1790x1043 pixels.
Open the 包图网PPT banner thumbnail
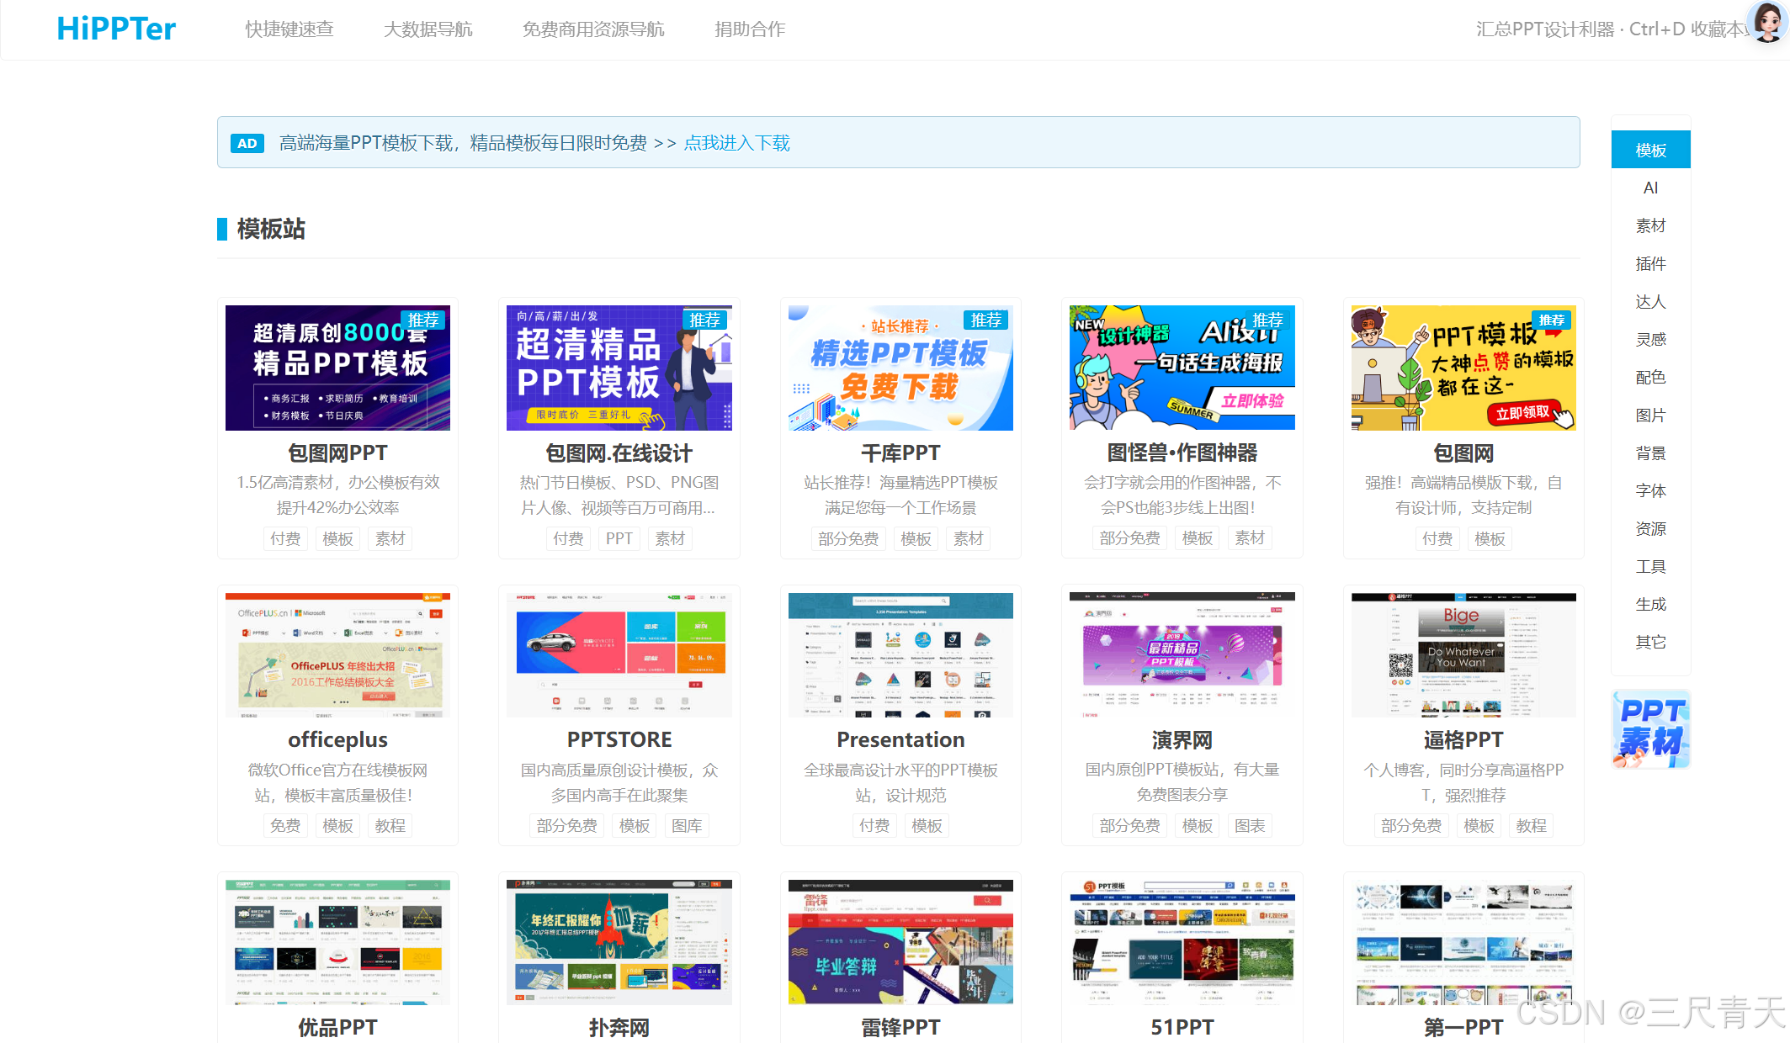click(x=337, y=368)
